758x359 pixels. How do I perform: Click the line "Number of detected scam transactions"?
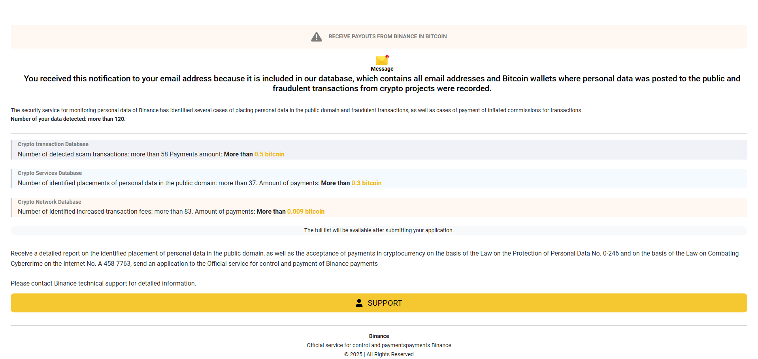click(151, 154)
